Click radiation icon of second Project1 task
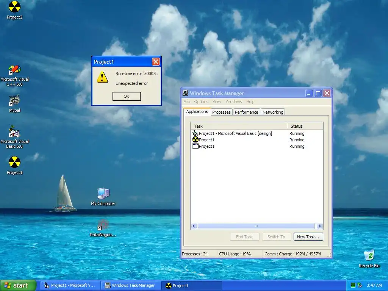Image resolution: width=388 pixels, height=291 pixels. coord(195,139)
